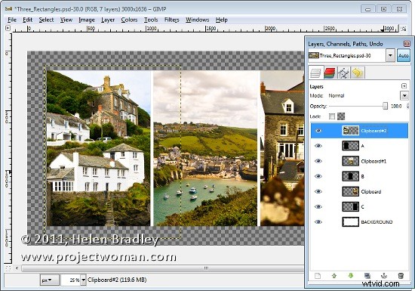Image resolution: width=415 pixels, height=291 pixels.
Task: Click the horizontal scrollbar under the canvas
Action: click(x=163, y=268)
